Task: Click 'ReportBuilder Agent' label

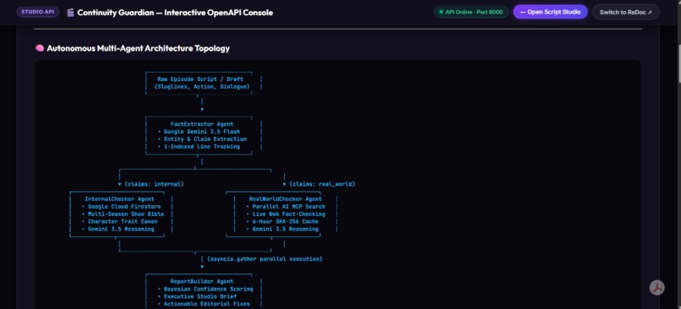Action: (x=202, y=281)
